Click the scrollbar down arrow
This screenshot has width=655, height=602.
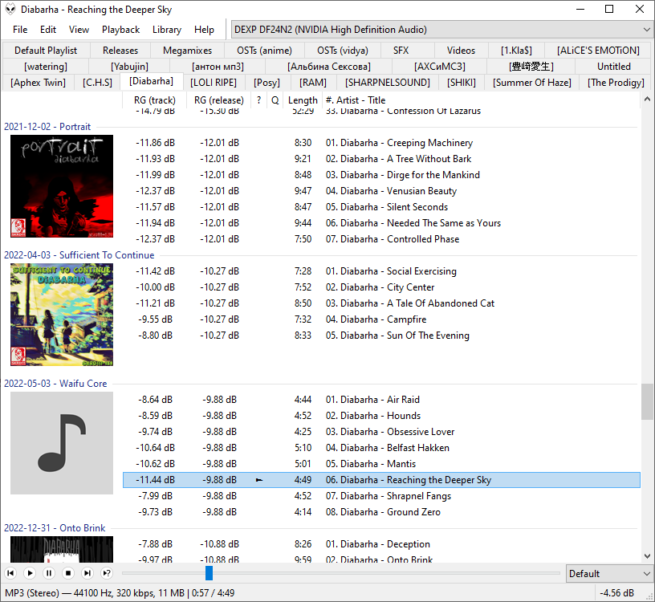647,556
